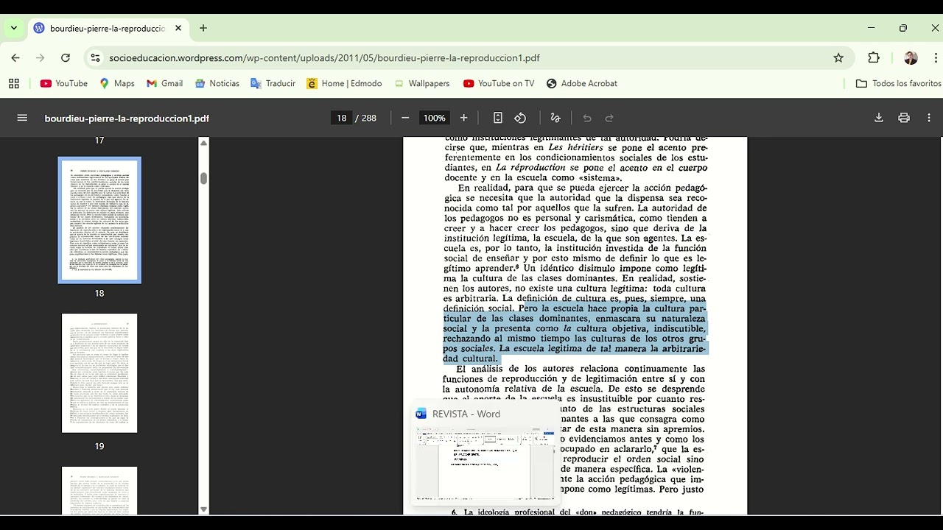The image size is (943, 530).
Task: Open PDF viewer more actions menu
Action: pos(929,118)
